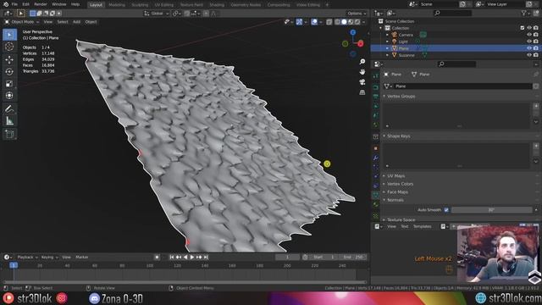The image size is (542, 305).
Task: Open the Object Data green triangle tab
Action: 376,195
